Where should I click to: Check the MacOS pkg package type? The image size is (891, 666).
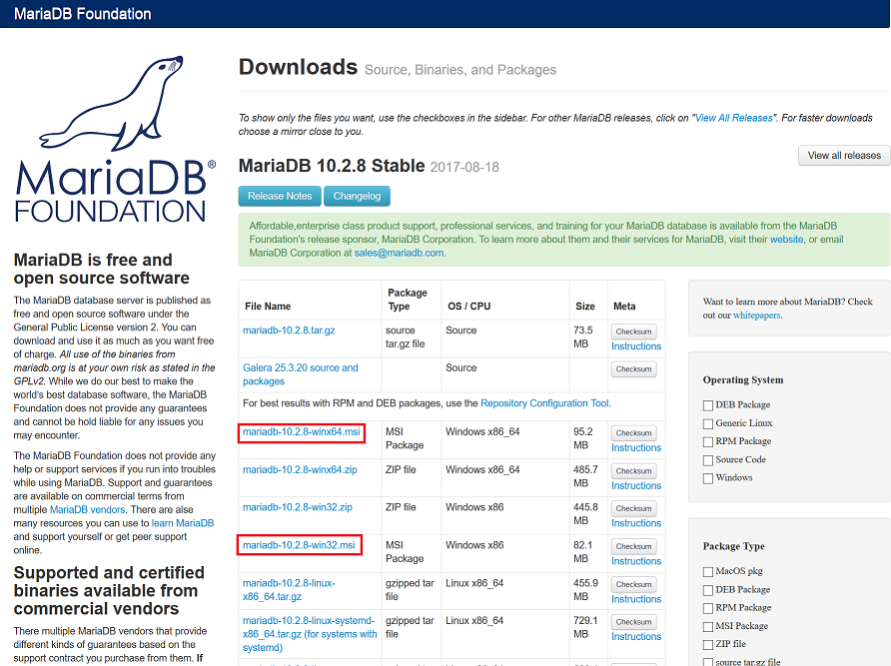[708, 572]
